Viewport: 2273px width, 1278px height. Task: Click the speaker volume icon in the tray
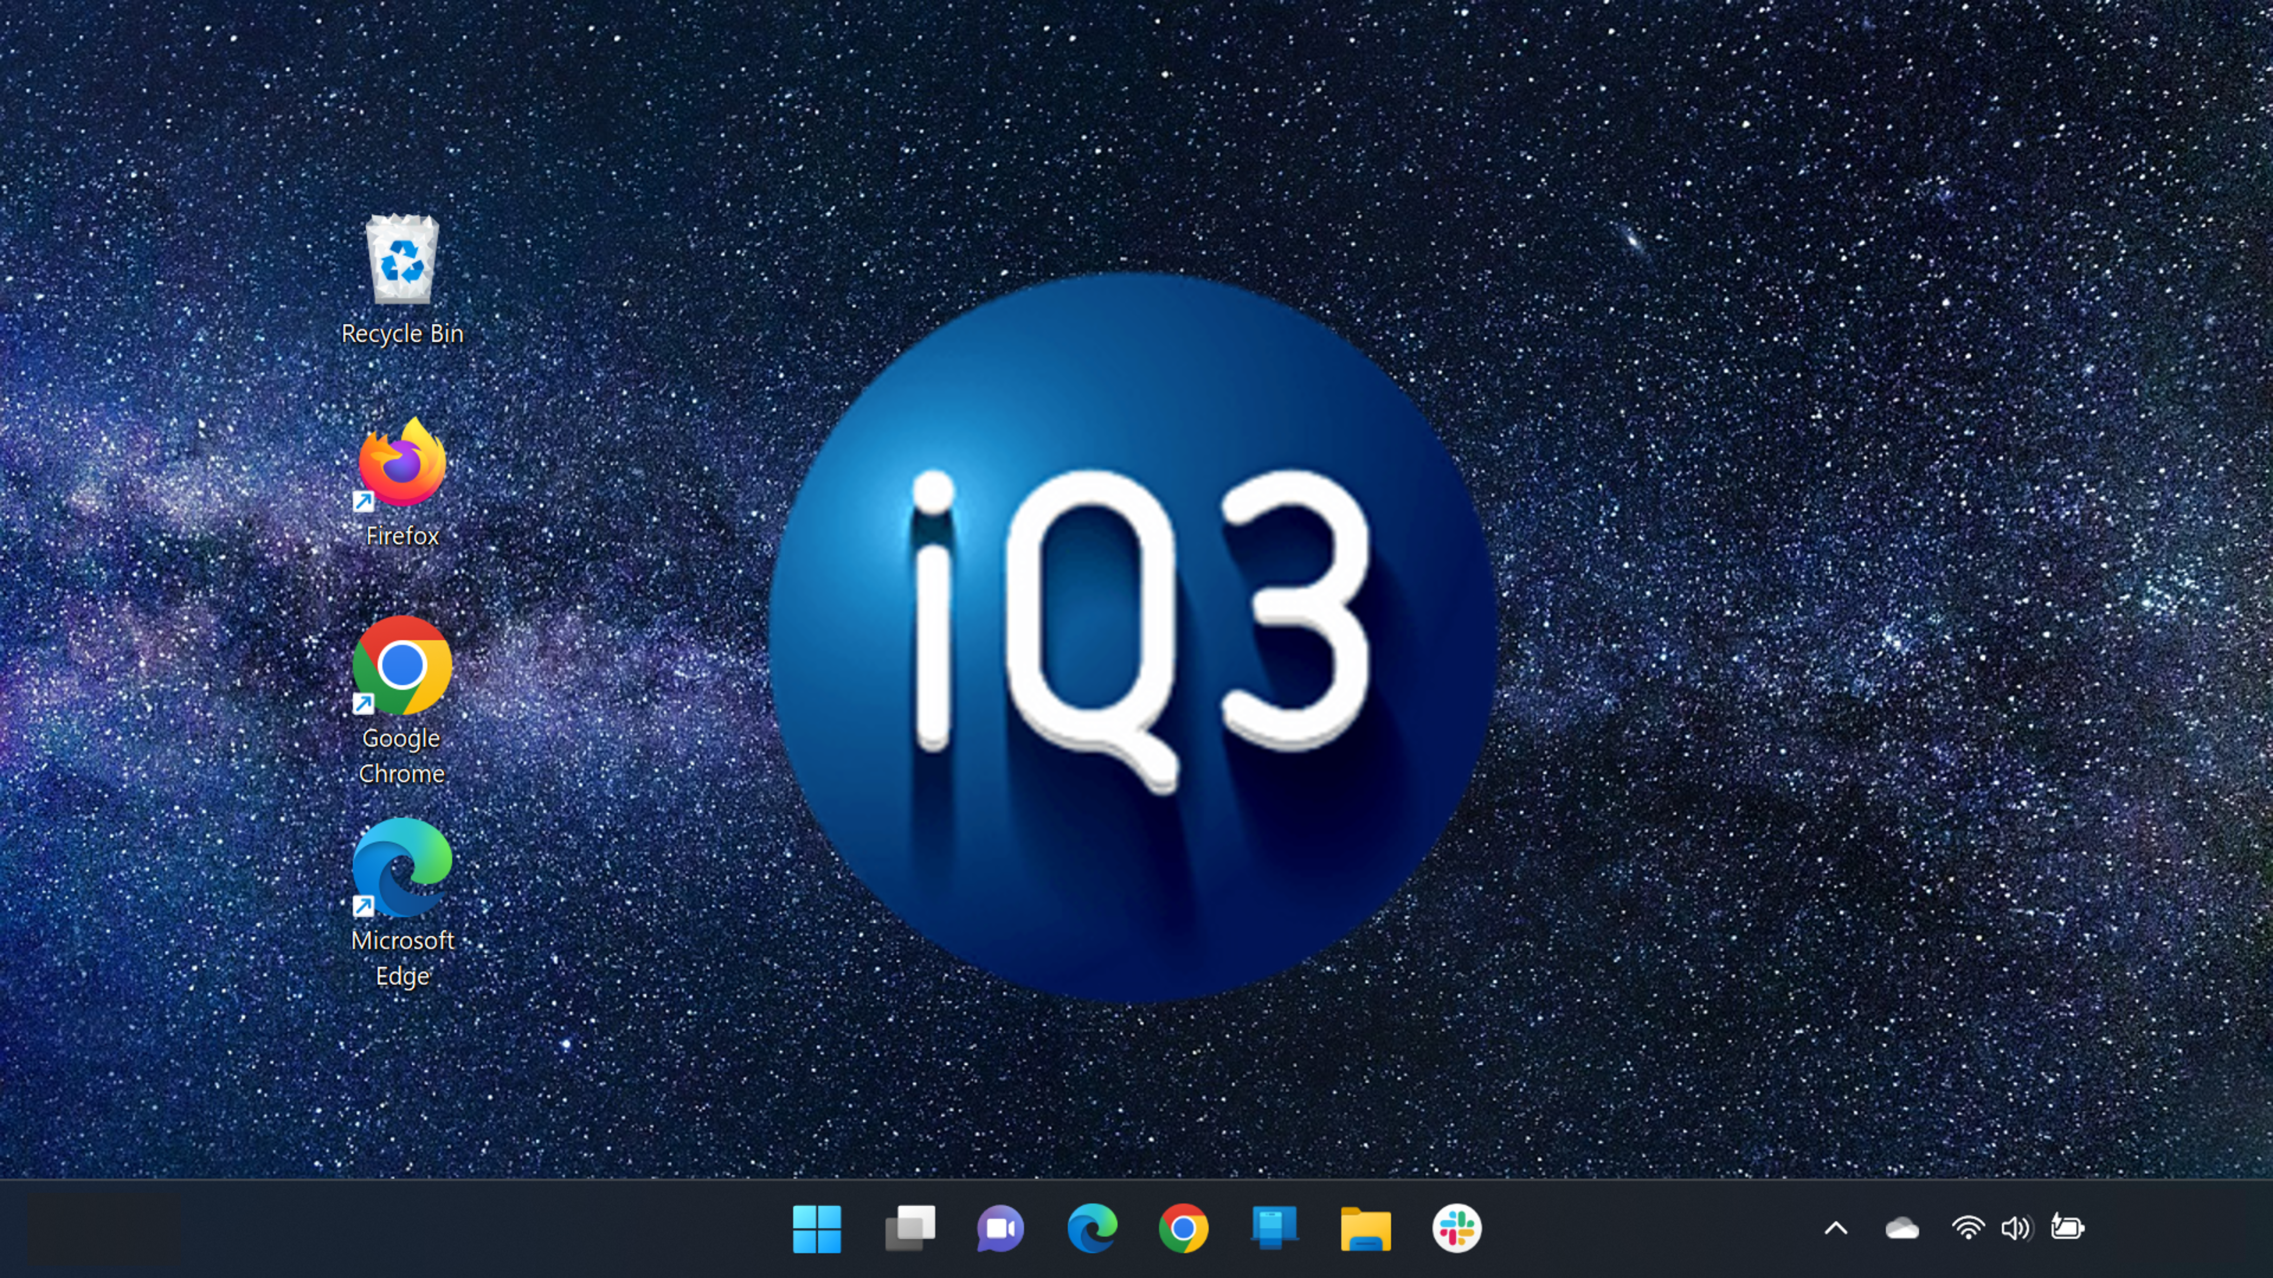2016,1228
